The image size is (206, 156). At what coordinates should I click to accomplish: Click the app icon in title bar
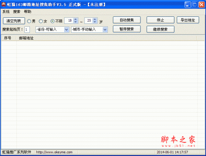click(3, 4)
